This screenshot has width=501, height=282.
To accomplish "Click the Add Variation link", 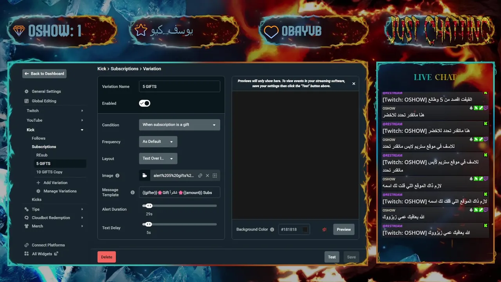I will coord(56,183).
